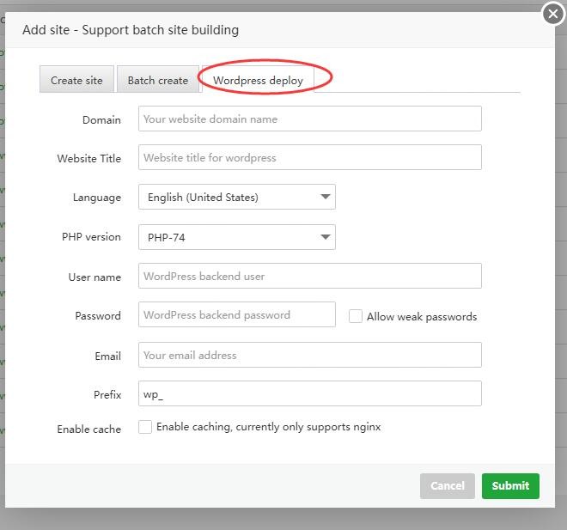This screenshot has width=567, height=530.
Task: Focus the Website Title field
Action: [309, 158]
